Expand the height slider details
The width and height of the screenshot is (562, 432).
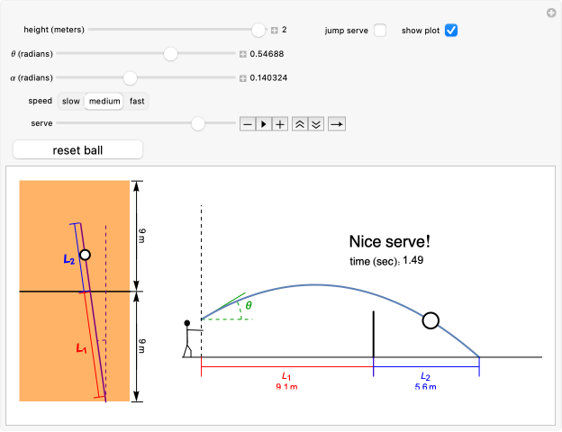click(x=275, y=31)
